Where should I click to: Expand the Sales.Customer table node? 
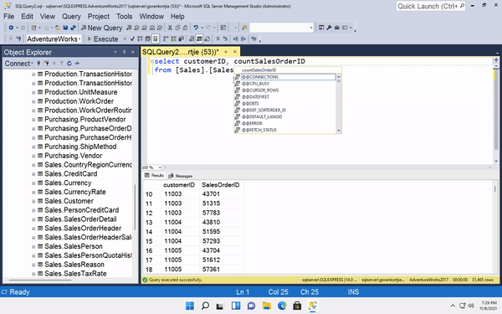[33, 201]
